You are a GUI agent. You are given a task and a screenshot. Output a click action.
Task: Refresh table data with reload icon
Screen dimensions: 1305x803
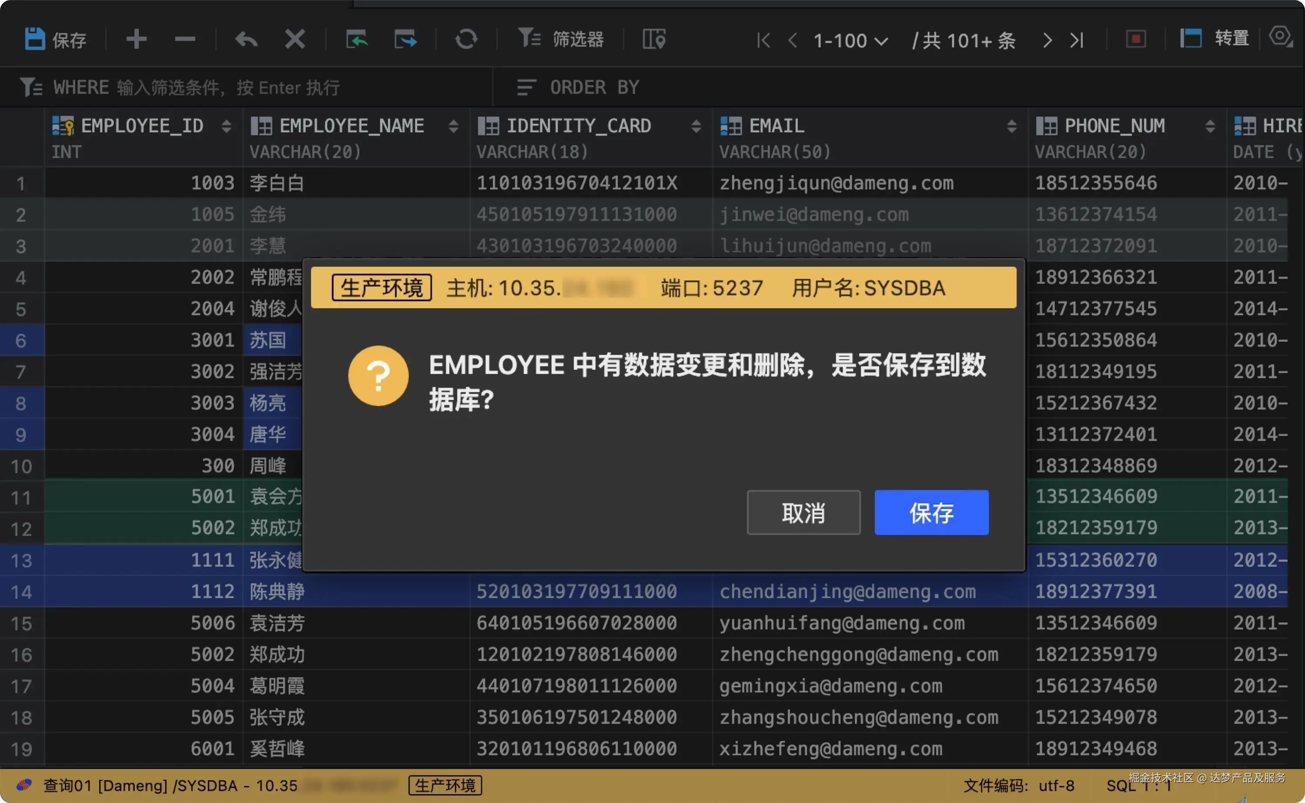(466, 39)
